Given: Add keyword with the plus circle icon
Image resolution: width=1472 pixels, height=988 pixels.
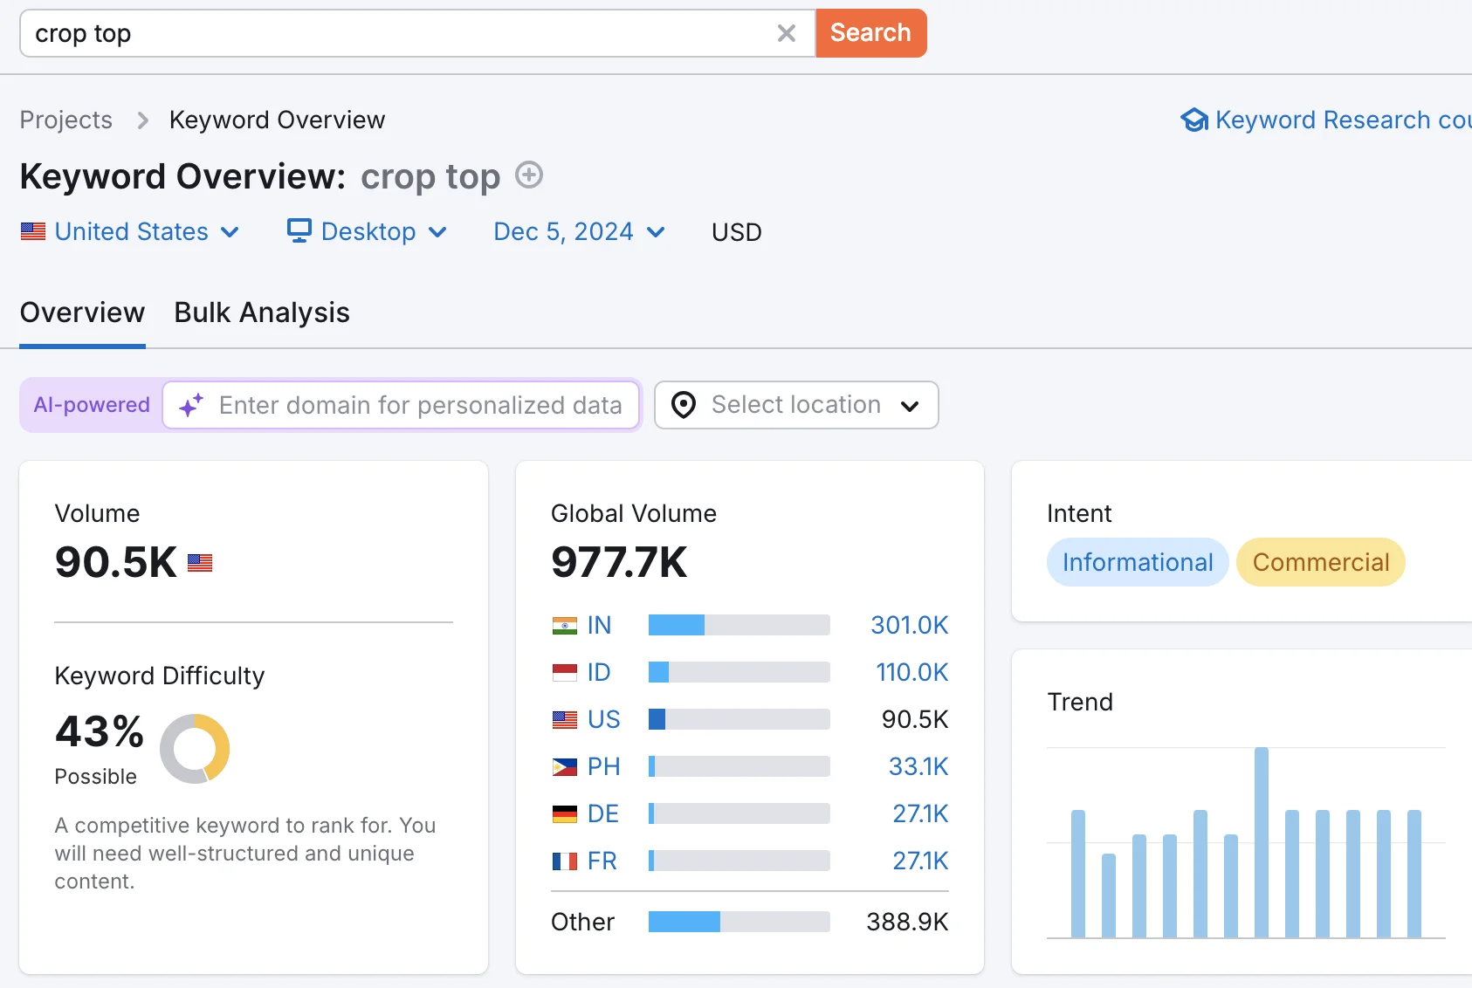Looking at the screenshot, I should click(x=529, y=175).
